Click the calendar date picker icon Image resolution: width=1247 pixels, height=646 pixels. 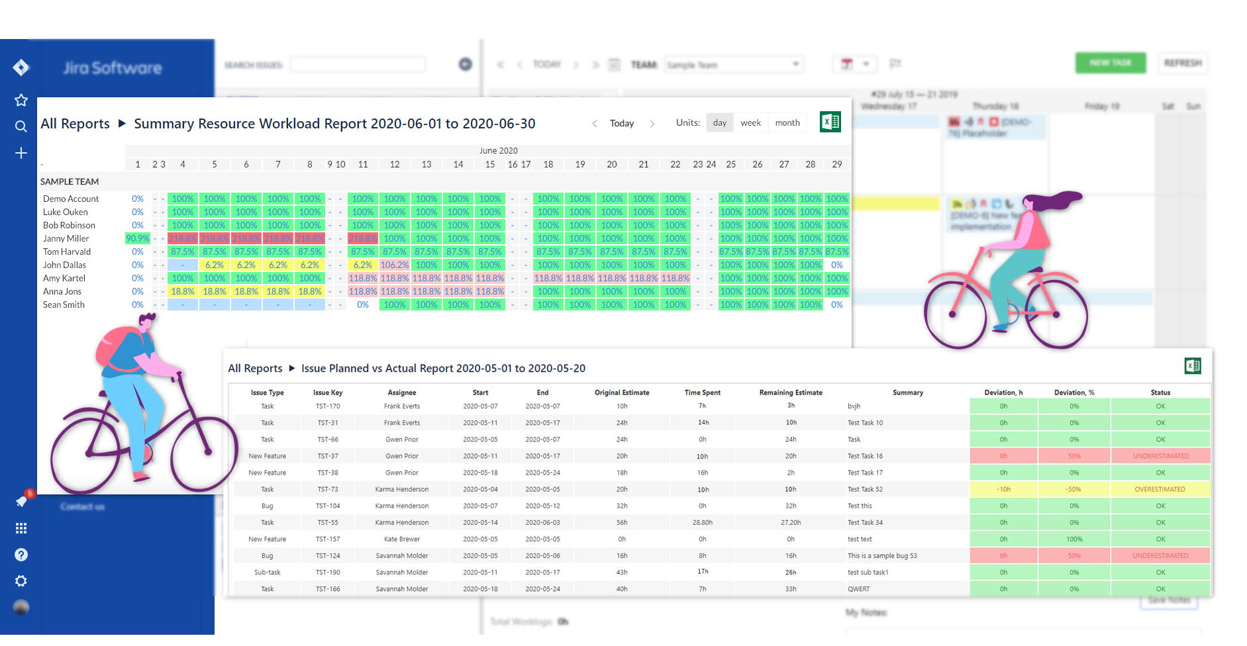point(614,64)
